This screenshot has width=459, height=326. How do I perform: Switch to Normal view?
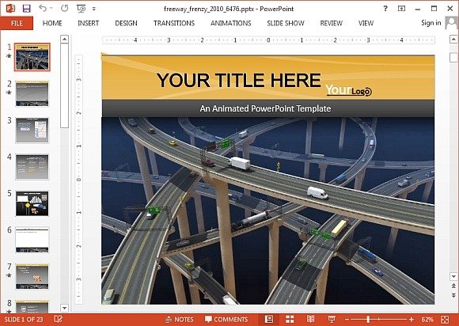269,319
